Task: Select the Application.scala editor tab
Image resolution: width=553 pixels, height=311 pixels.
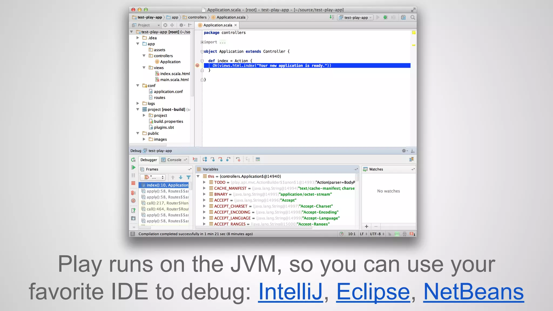Action: click(217, 25)
